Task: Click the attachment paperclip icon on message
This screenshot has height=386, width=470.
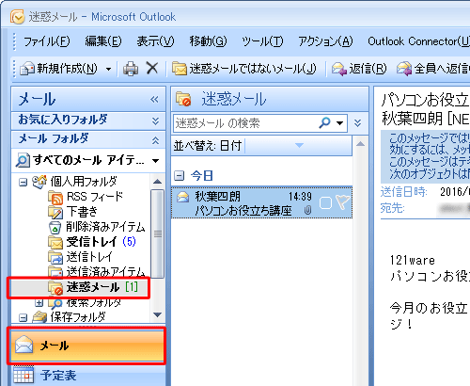Action: (x=307, y=211)
